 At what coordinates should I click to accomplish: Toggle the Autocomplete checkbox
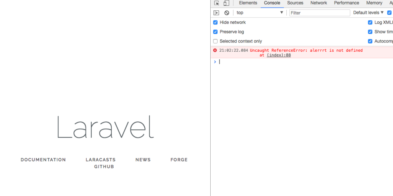[x=370, y=41]
